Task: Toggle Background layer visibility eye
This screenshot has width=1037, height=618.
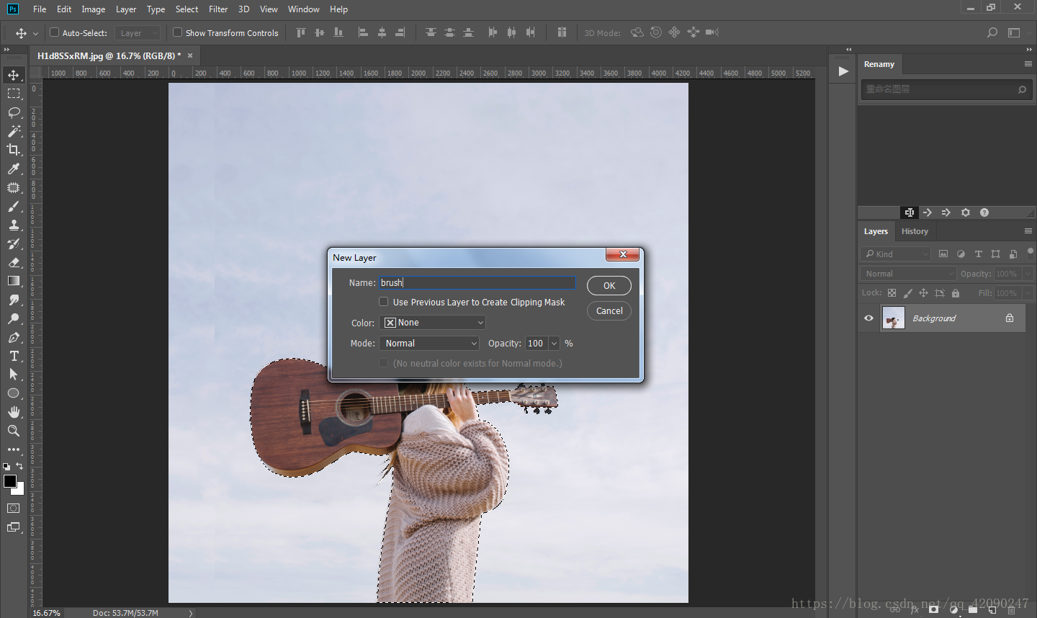Action: 868,318
